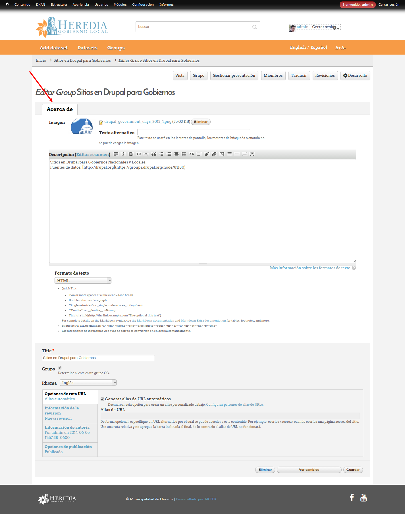Screen dimensions: 405x514
Task: Uncheck the Grupo checkbox
Action: pyautogui.click(x=60, y=368)
